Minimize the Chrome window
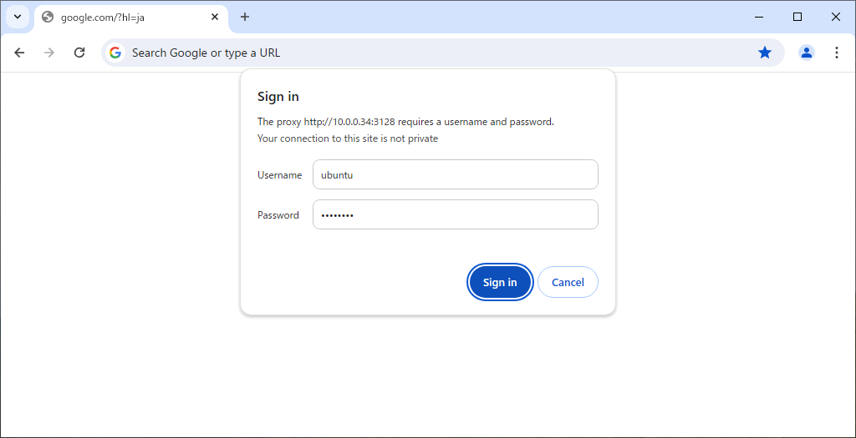The height and width of the screenshot is (438, 856). [759, 17]
